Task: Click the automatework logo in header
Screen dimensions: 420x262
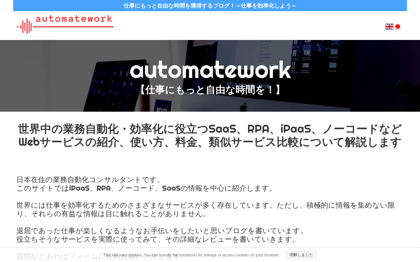Action: (65, 25)
